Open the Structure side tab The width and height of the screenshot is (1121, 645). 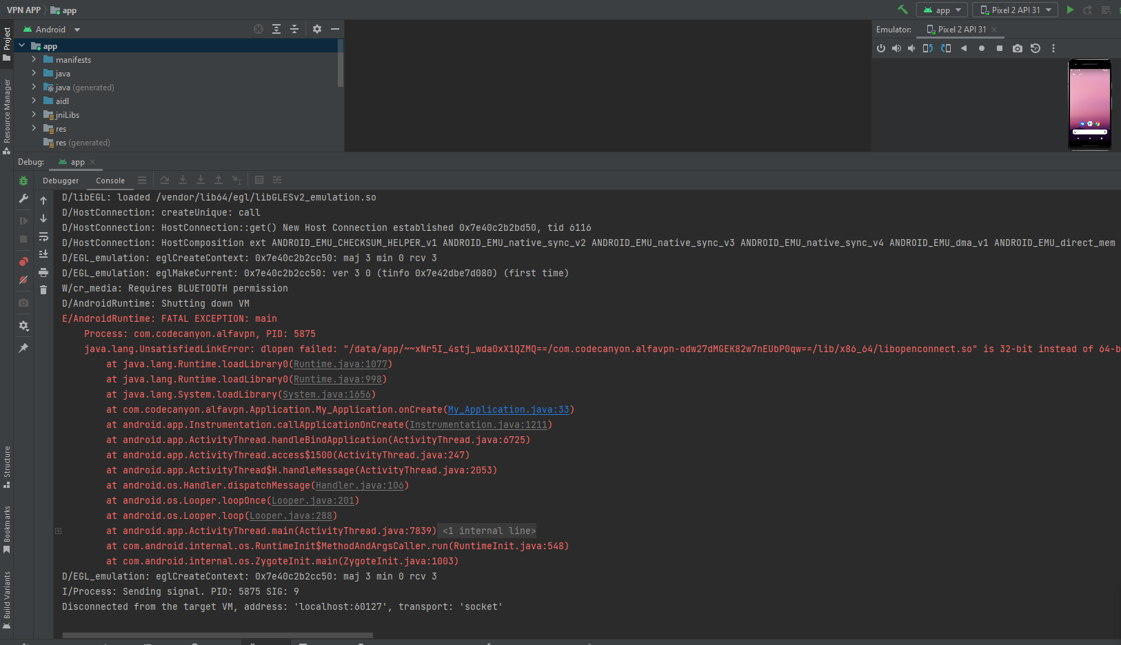(x=7, y=467)
